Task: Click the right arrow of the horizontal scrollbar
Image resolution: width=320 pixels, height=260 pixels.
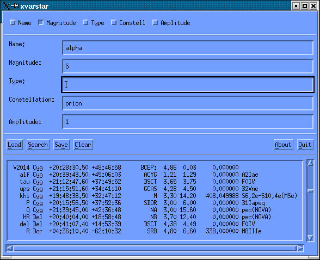Action: (300, 248)
